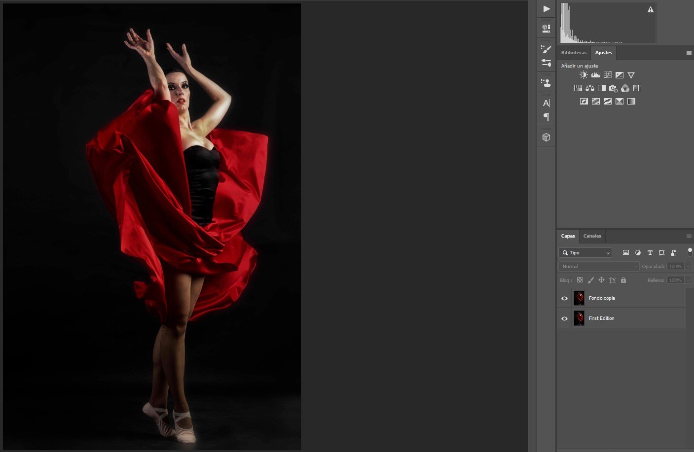Viewport: 694px width, 452px height.
Task: Add a Channel Mixer adjustment
Action: click(x=625, y=88)
